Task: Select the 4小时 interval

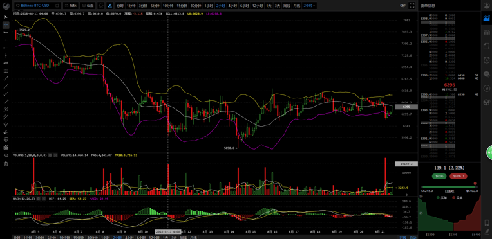Action: (x=232, y=6)
